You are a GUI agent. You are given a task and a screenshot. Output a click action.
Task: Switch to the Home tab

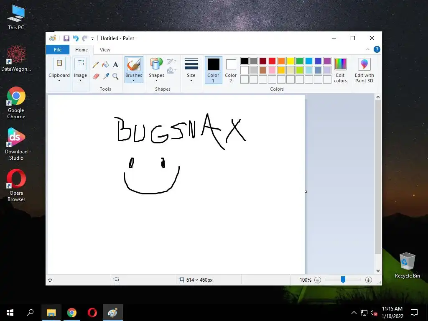pyautogui.click(x=82, y=50)
